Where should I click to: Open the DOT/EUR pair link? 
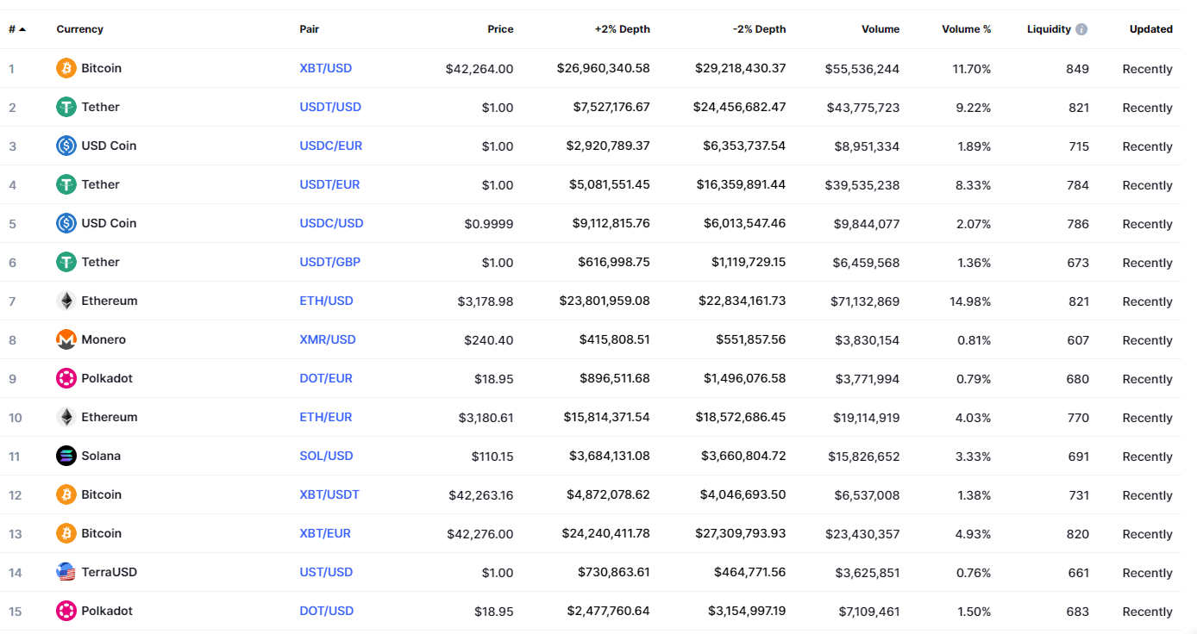[326, 378]
